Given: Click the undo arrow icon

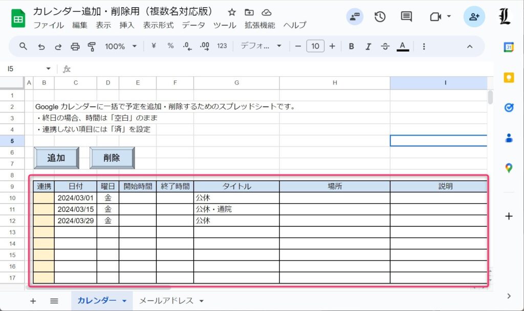Looking at the screenshot, I should (41, 47).
